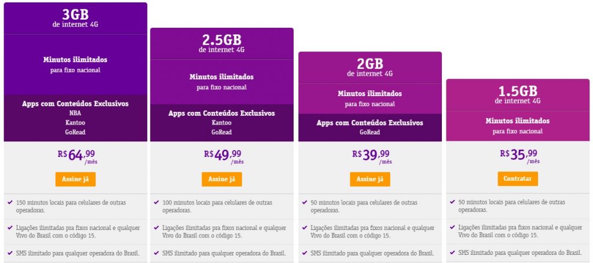The image size is (593, 263).
Task: Click the 50 minutos checkmark in 2GB plan
Action: click(x=305, y=202)
